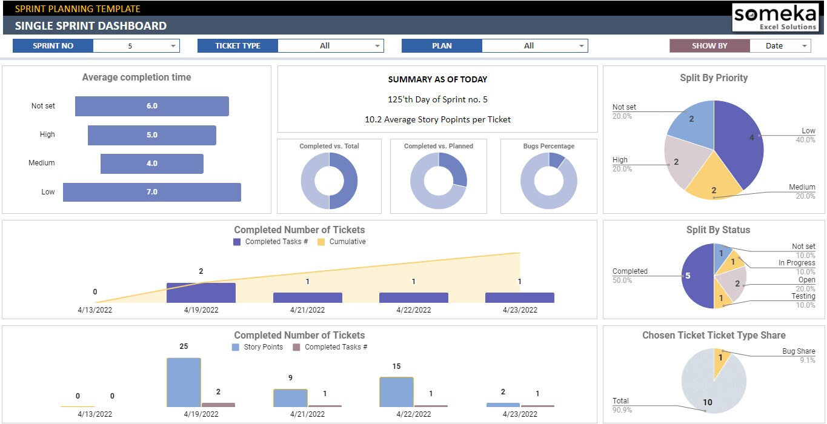Click the Low bar in Average completion time
Image resolution: width=827 pixels, height=424 pixels.
click(151, 192)
